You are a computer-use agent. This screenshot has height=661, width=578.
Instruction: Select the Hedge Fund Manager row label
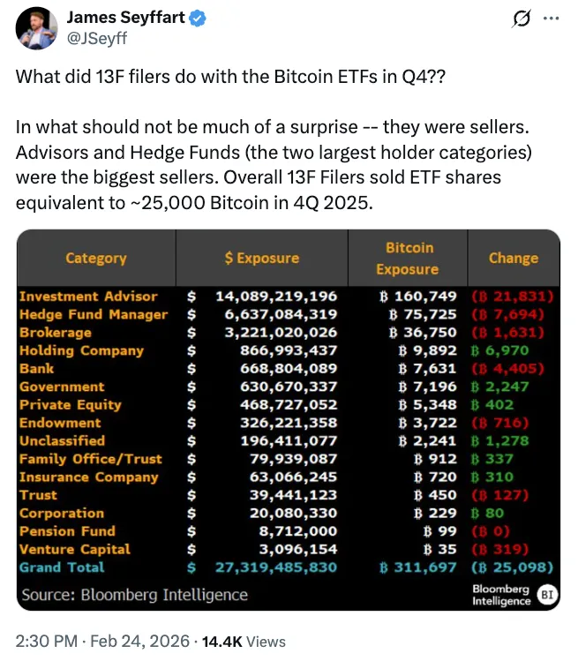point(94,314)
